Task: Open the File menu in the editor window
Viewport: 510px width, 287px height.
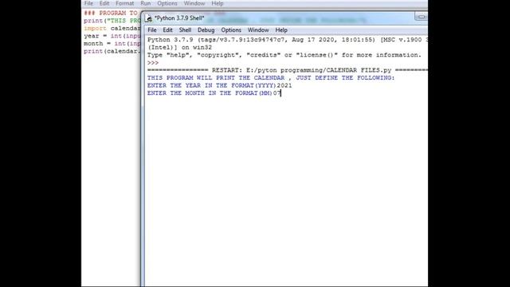Action: [x=88, y=3]
